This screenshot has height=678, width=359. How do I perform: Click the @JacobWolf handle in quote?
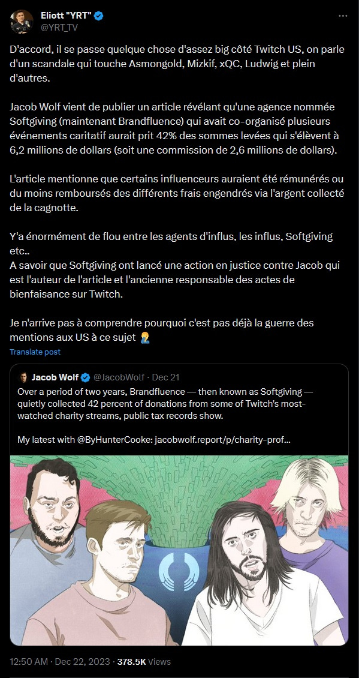coord(119,377)
